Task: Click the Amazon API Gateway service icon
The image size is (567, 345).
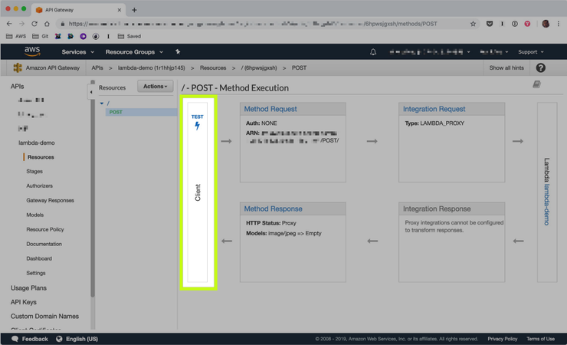Action: point(18,67)
